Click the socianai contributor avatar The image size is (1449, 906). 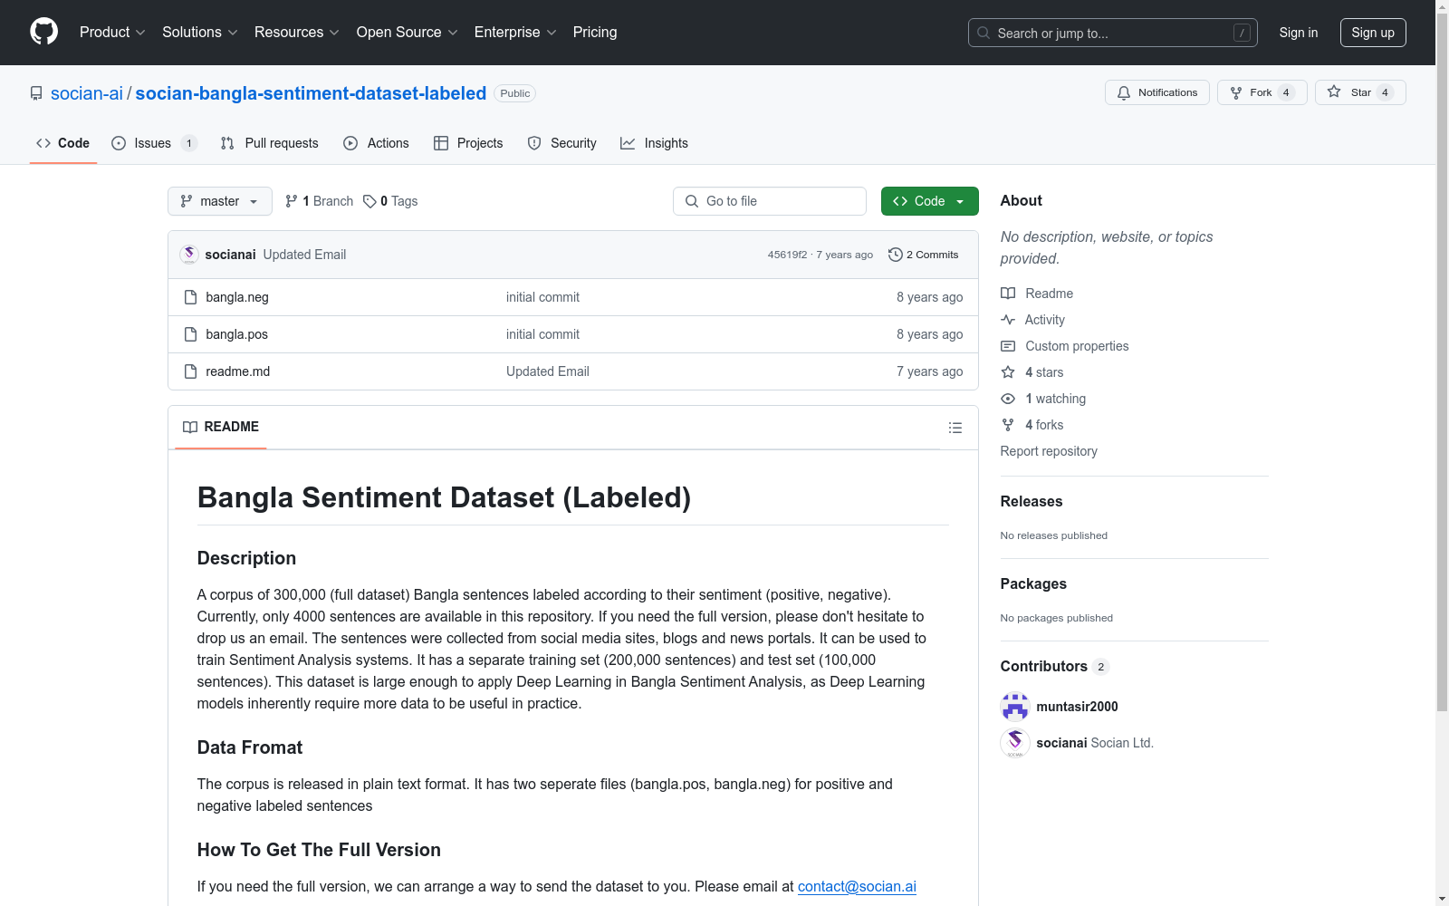[1015, 743]
